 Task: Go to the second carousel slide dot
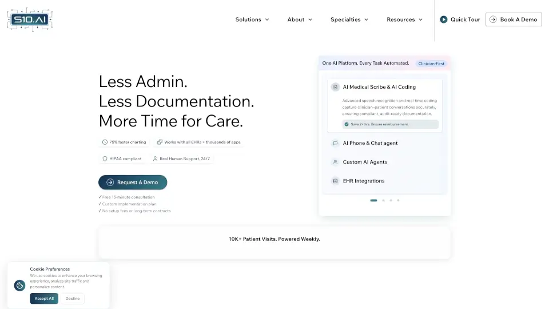click(x=383, y=200)
